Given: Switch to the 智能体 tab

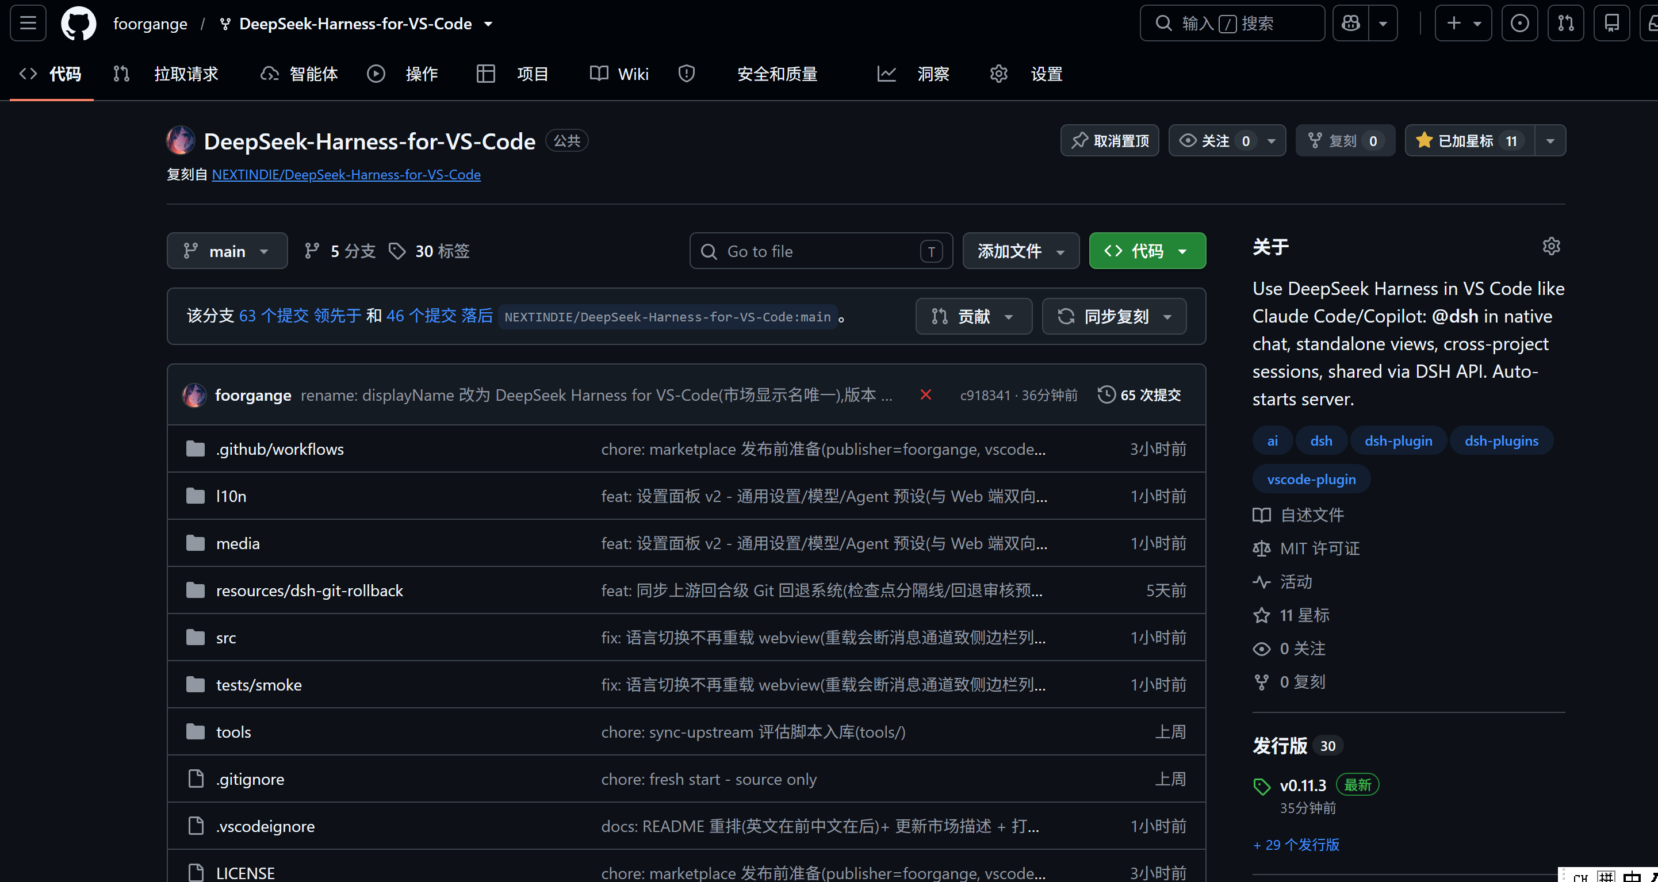Looking at the screenshot, I should [x=298, y=74].
